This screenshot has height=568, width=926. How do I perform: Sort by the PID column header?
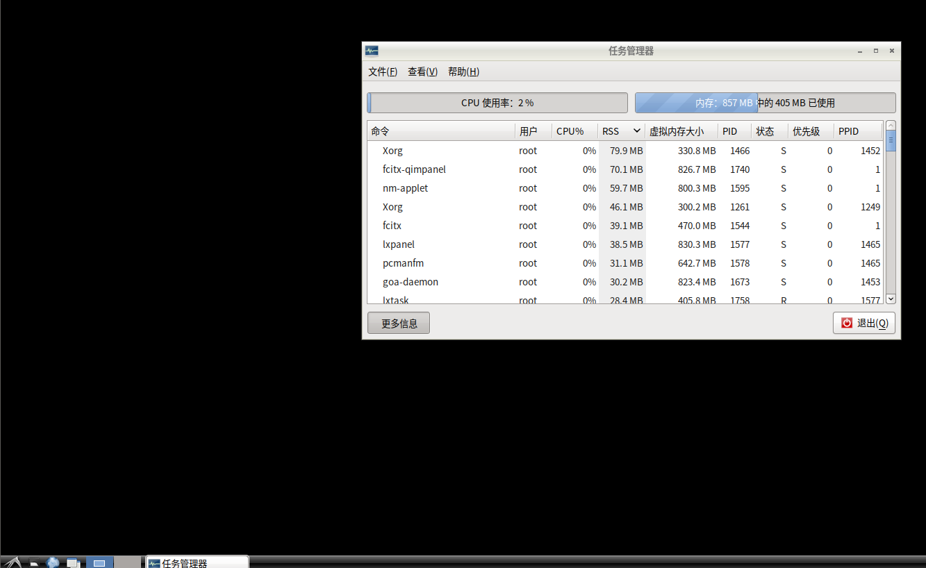tap(735, 131)
